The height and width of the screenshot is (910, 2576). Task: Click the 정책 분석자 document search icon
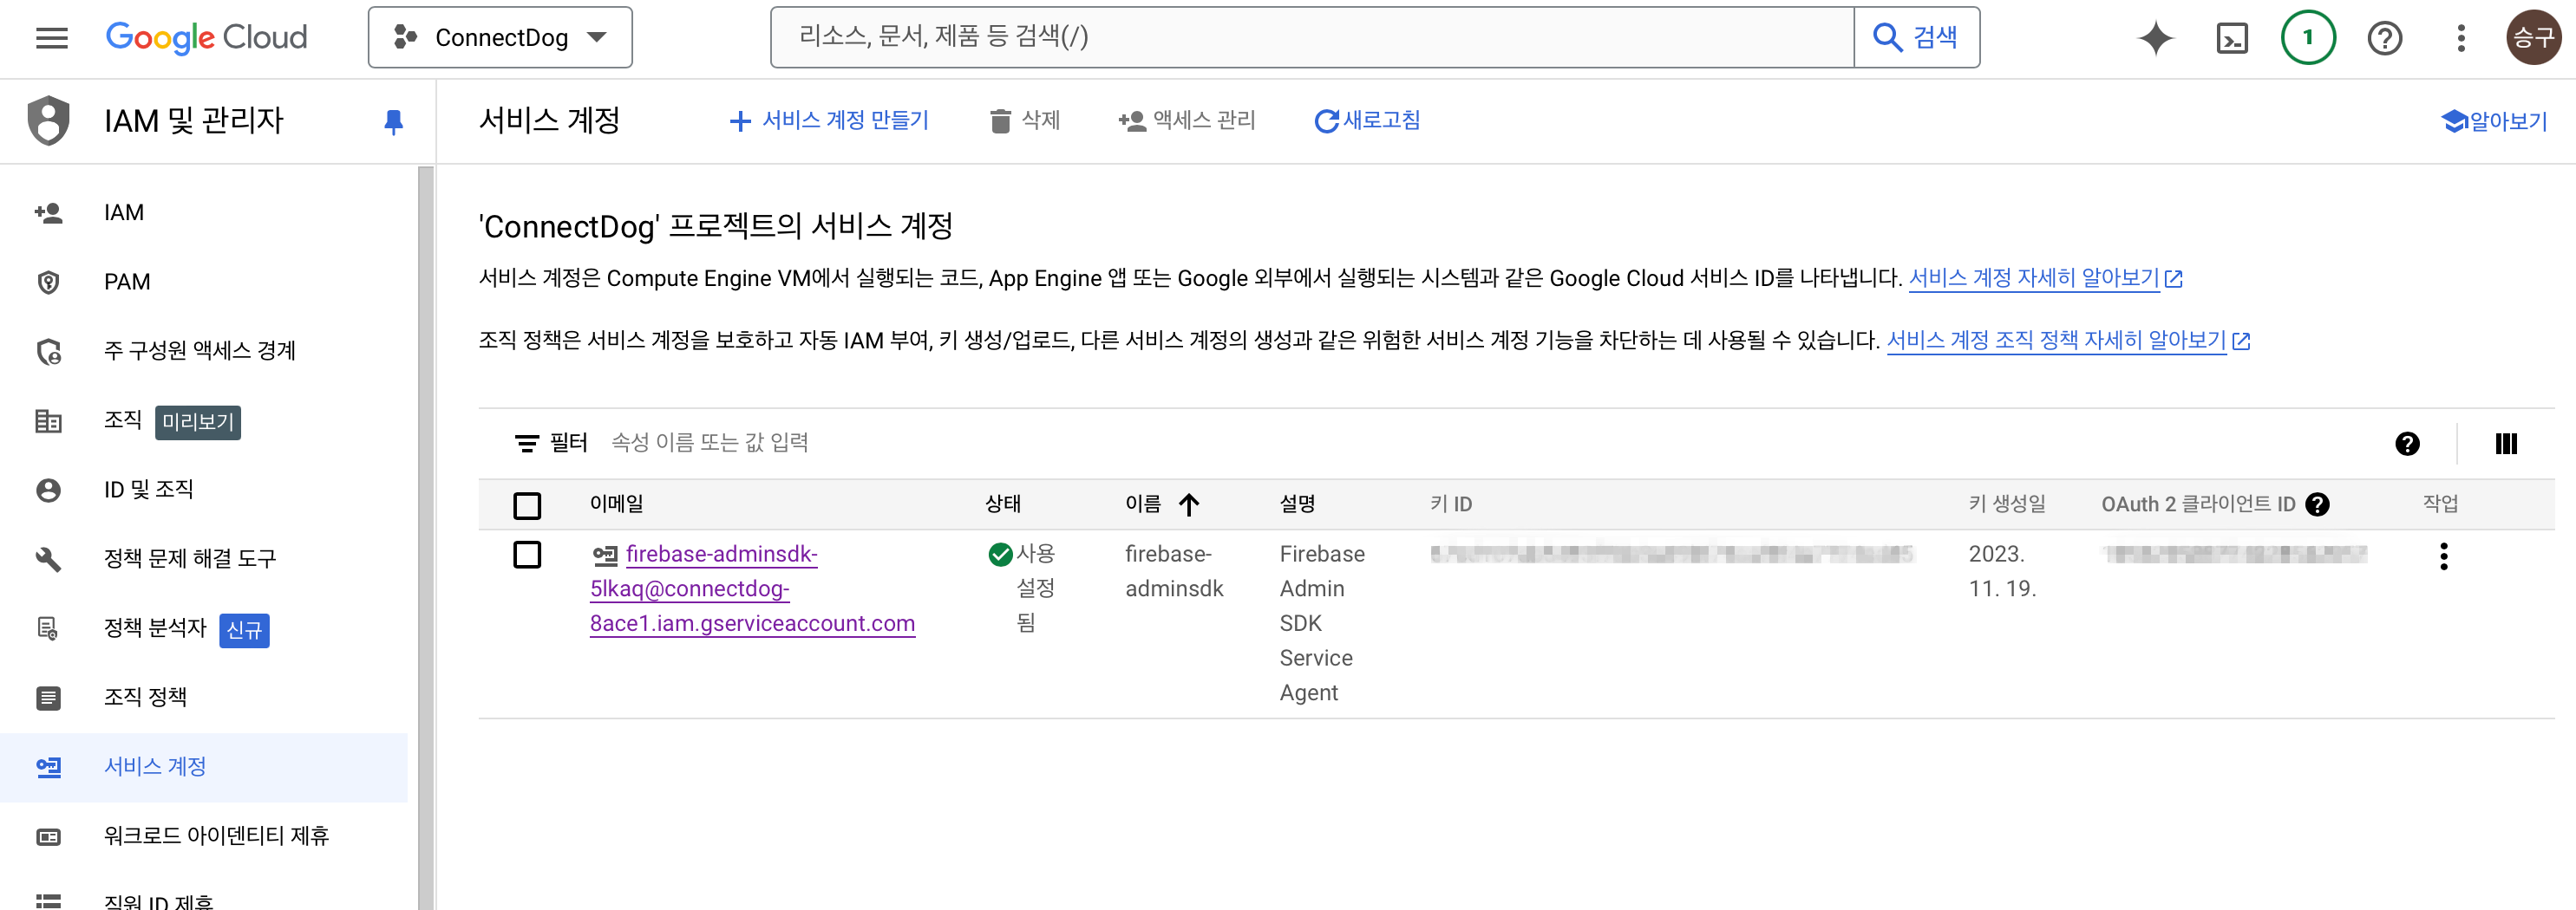(x=48, y=628)
